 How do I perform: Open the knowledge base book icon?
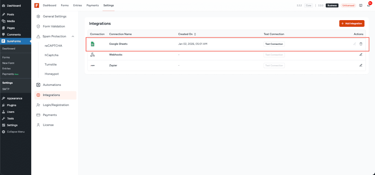(x=361, y=6)
